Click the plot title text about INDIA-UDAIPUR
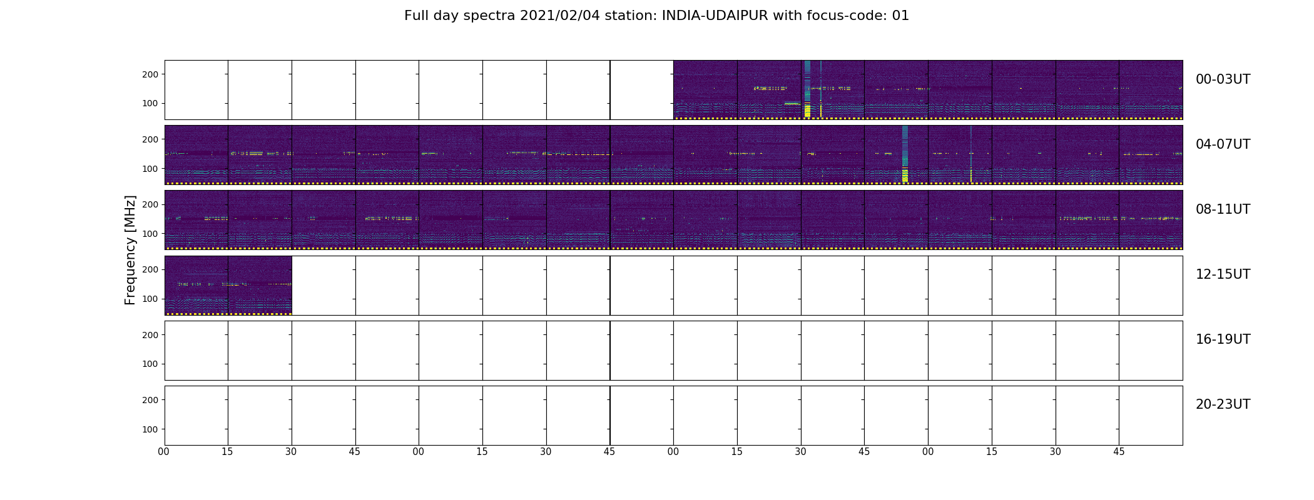Screen dimensions: 1314x500 656,16
